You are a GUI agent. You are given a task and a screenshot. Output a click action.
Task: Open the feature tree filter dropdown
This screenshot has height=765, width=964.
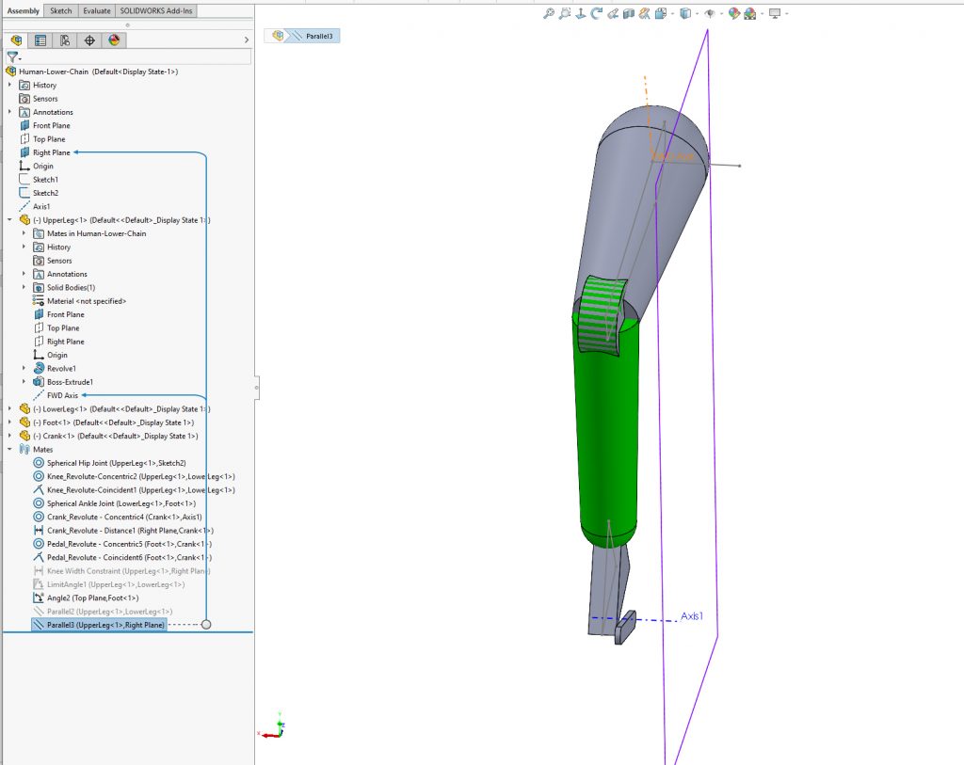13,57
